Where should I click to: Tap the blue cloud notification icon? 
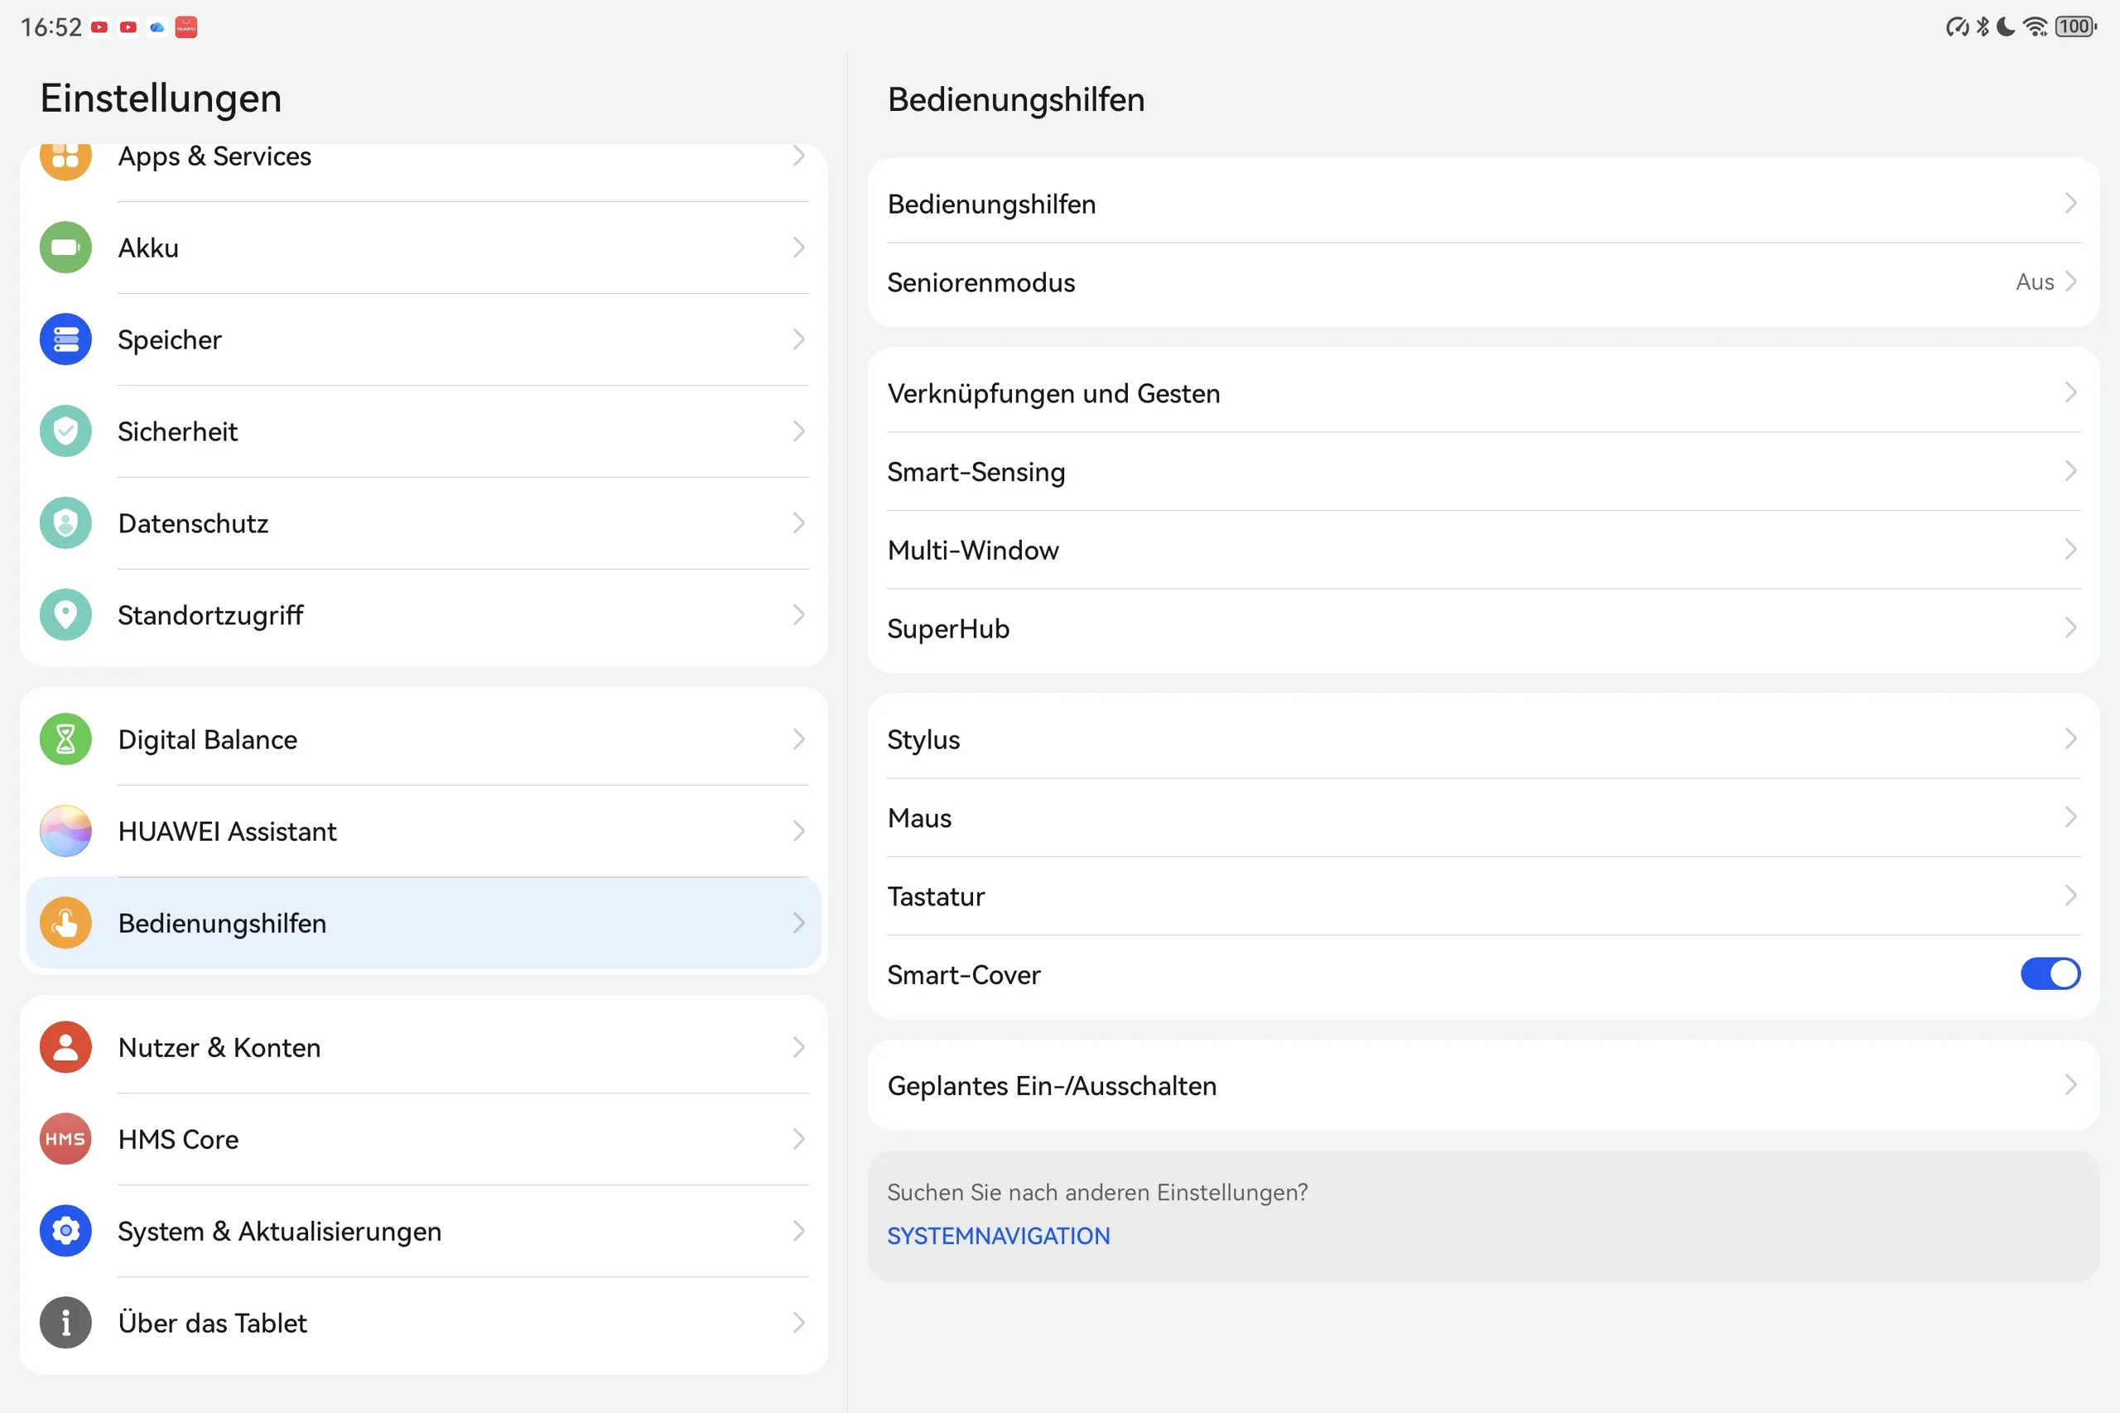(x=157, y=28)
